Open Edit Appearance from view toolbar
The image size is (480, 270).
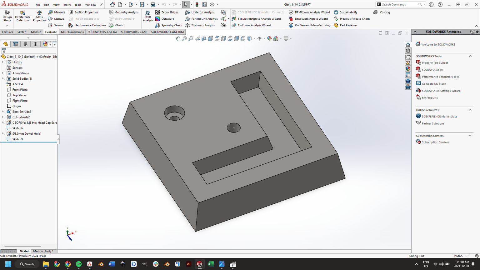(269, 38)
